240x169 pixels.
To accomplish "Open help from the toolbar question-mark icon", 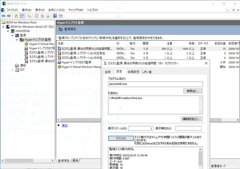I will [55, 16].
